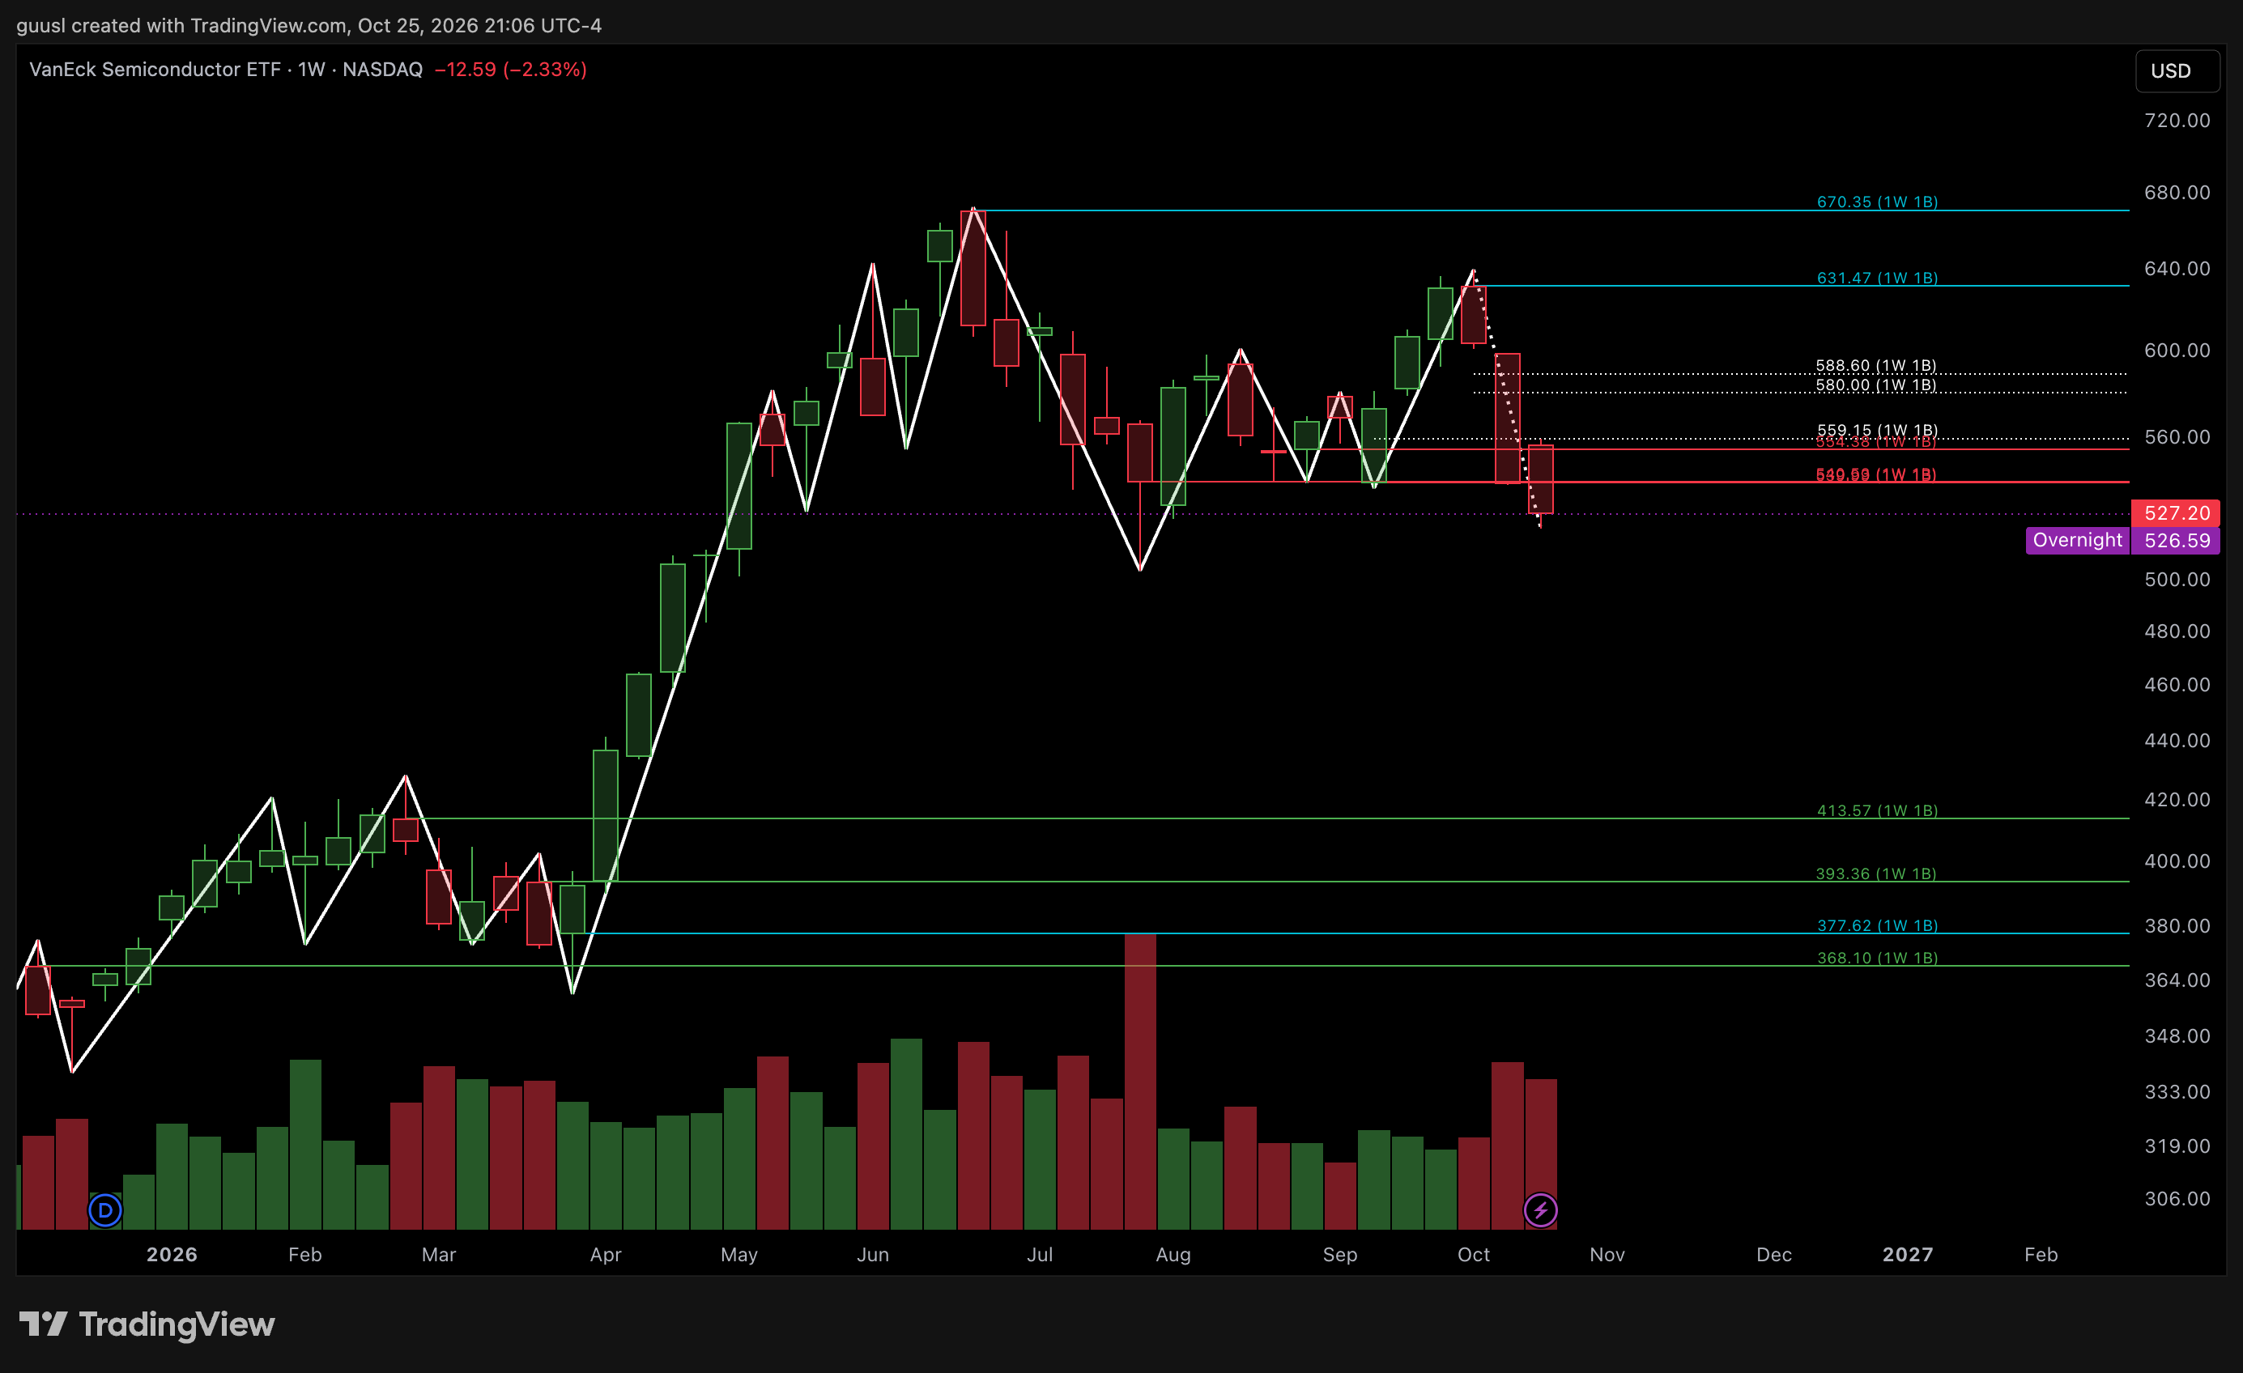Select the 377.62 (1W 1B) level label

[x=1877, y=925]
